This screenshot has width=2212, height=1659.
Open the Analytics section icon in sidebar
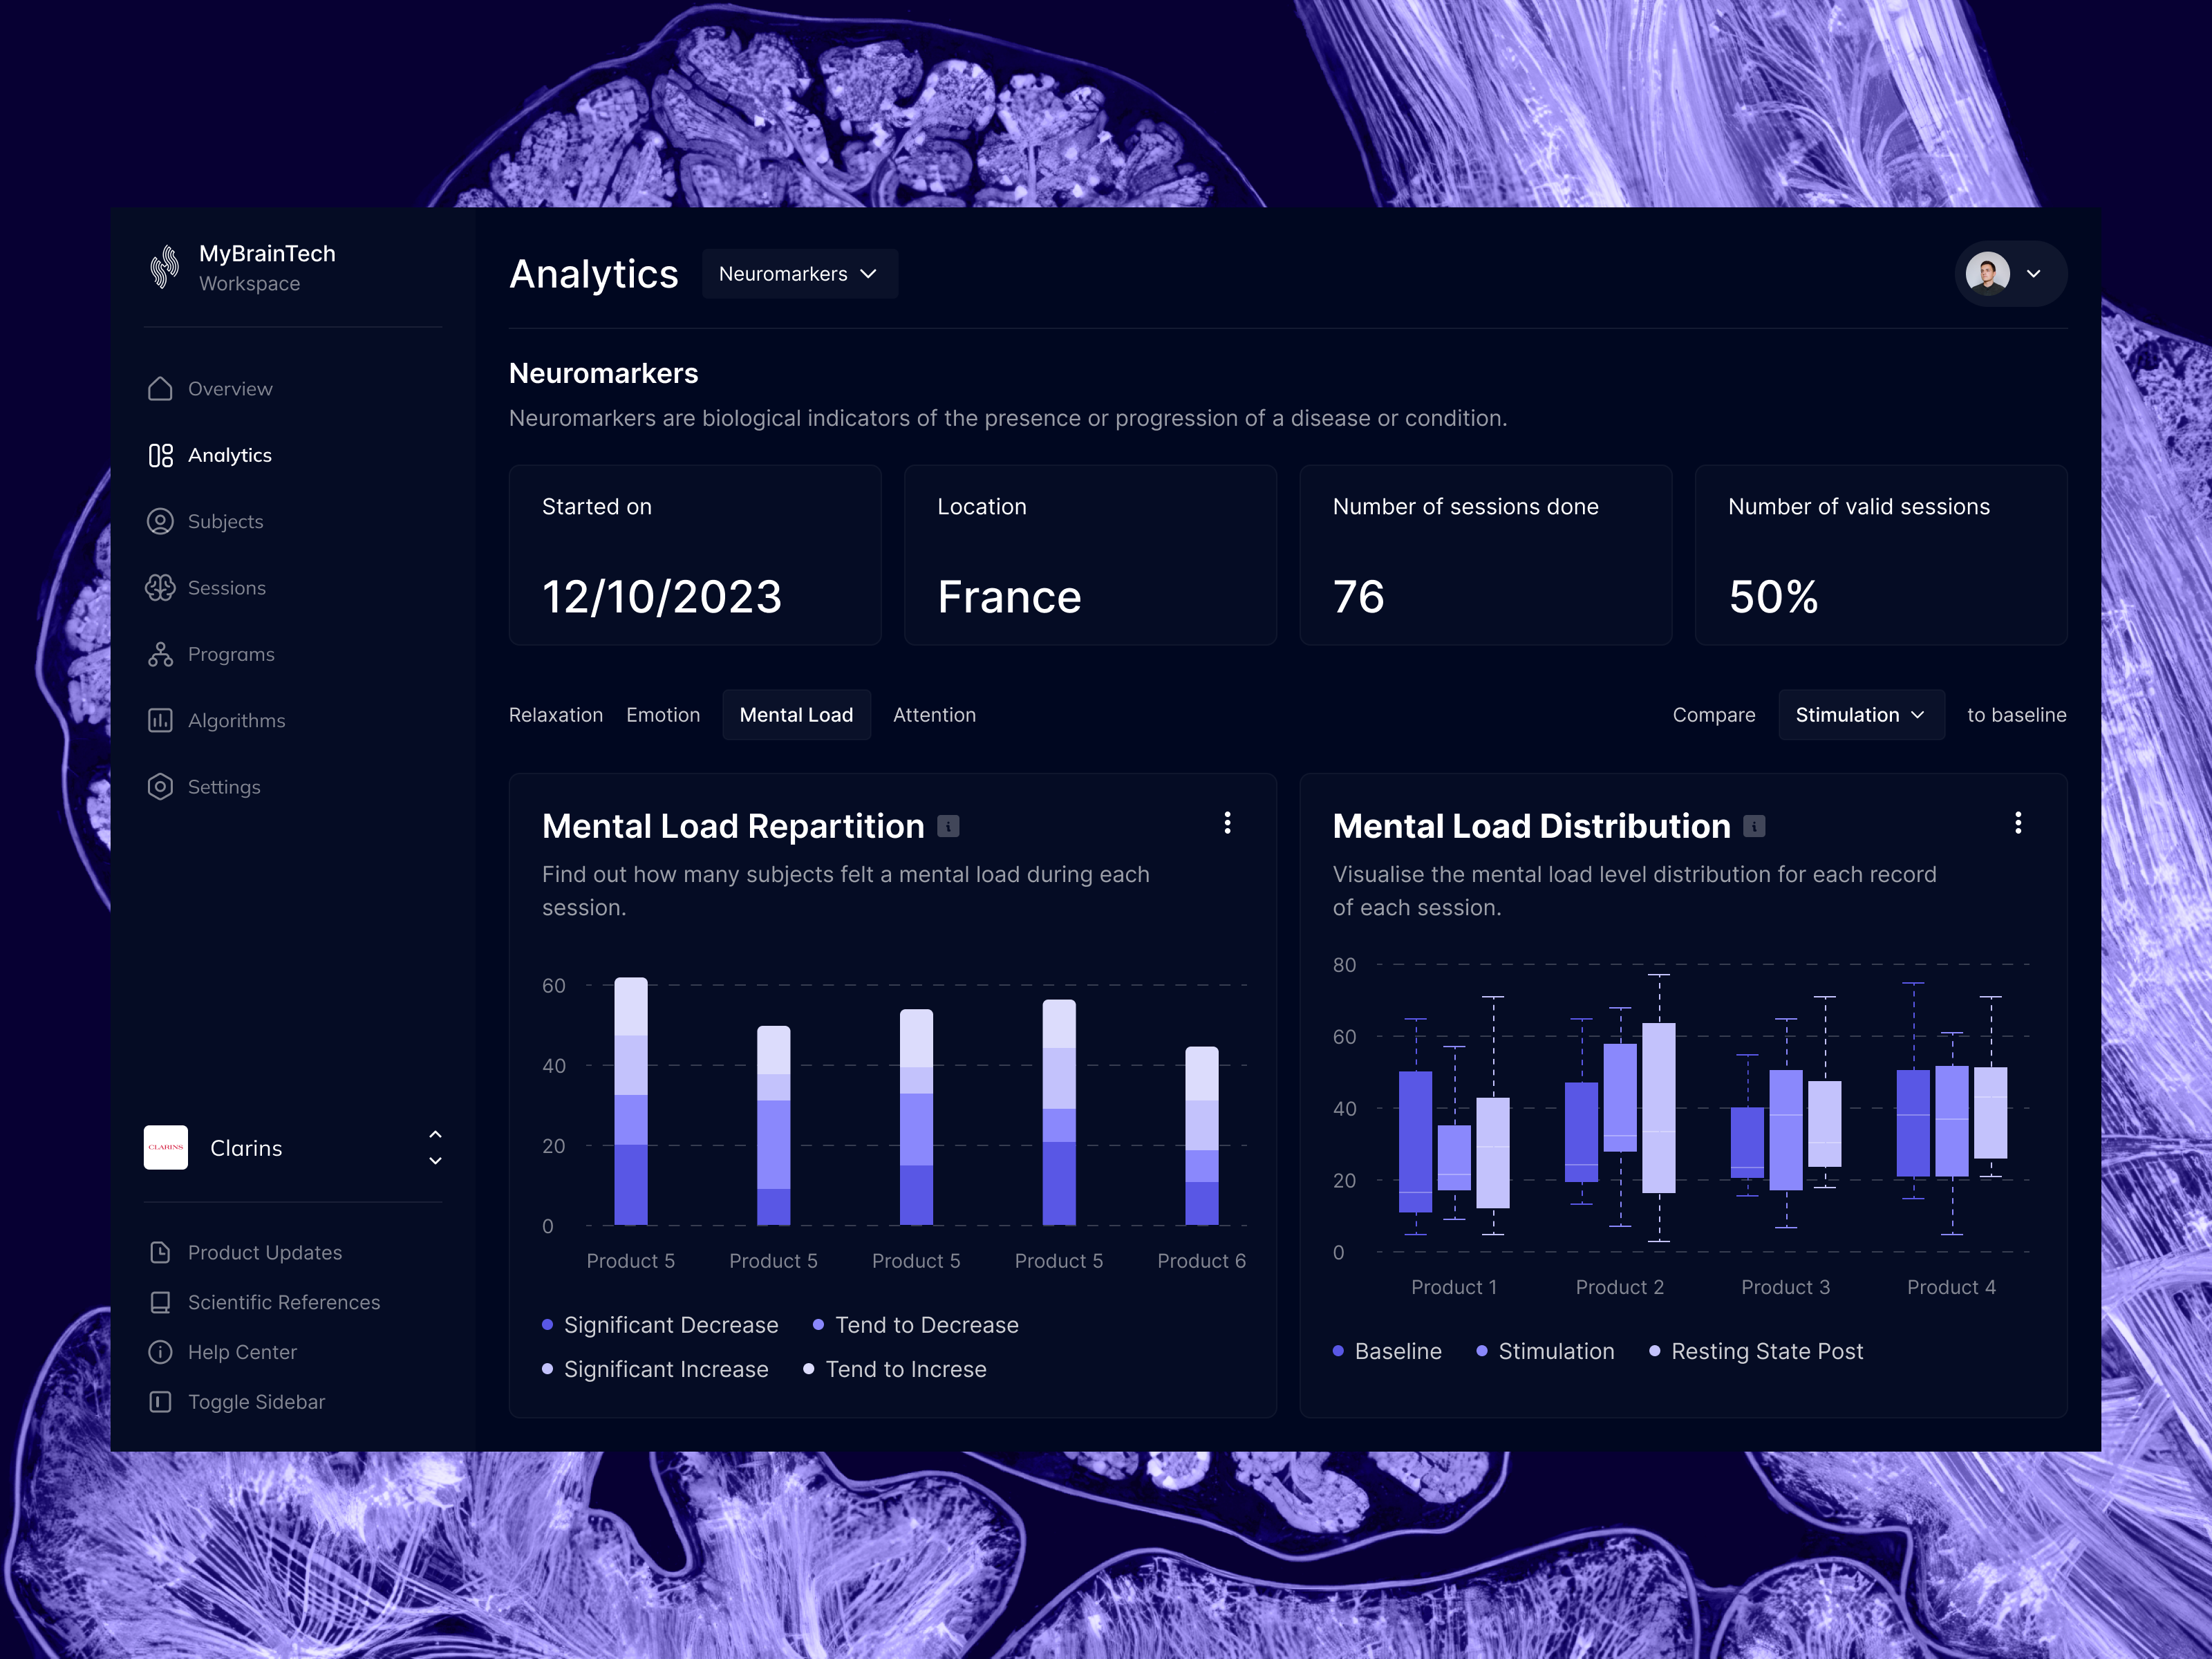pyautogui.click(x=161, y=455)
